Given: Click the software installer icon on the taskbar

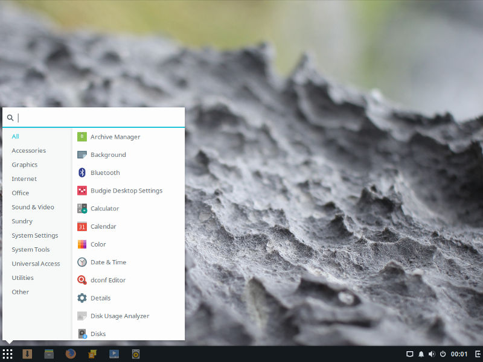Looking at the screenshot, I should click(x=92, y=354).
